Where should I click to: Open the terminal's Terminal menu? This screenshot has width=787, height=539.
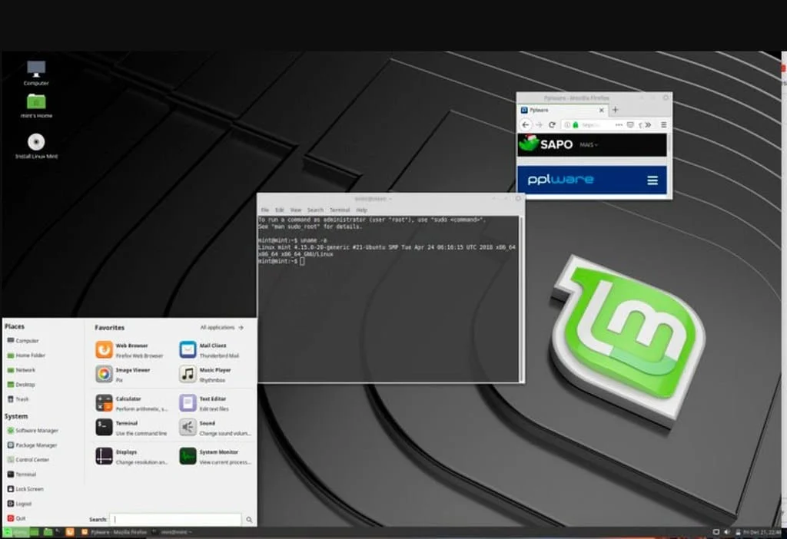pyautogui.click(x=339, y=210)
